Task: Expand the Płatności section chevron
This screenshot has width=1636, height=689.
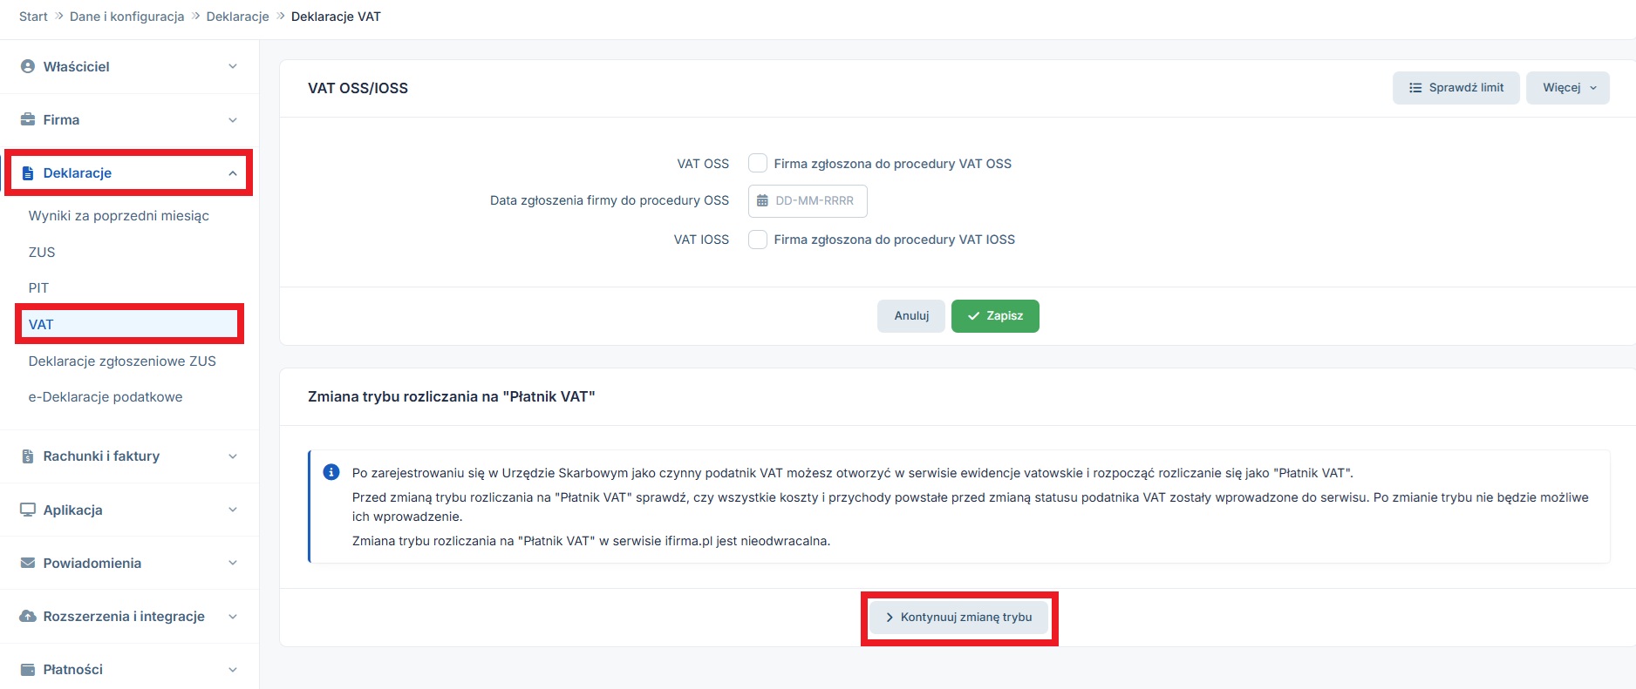Action: (x=233, y=670)
